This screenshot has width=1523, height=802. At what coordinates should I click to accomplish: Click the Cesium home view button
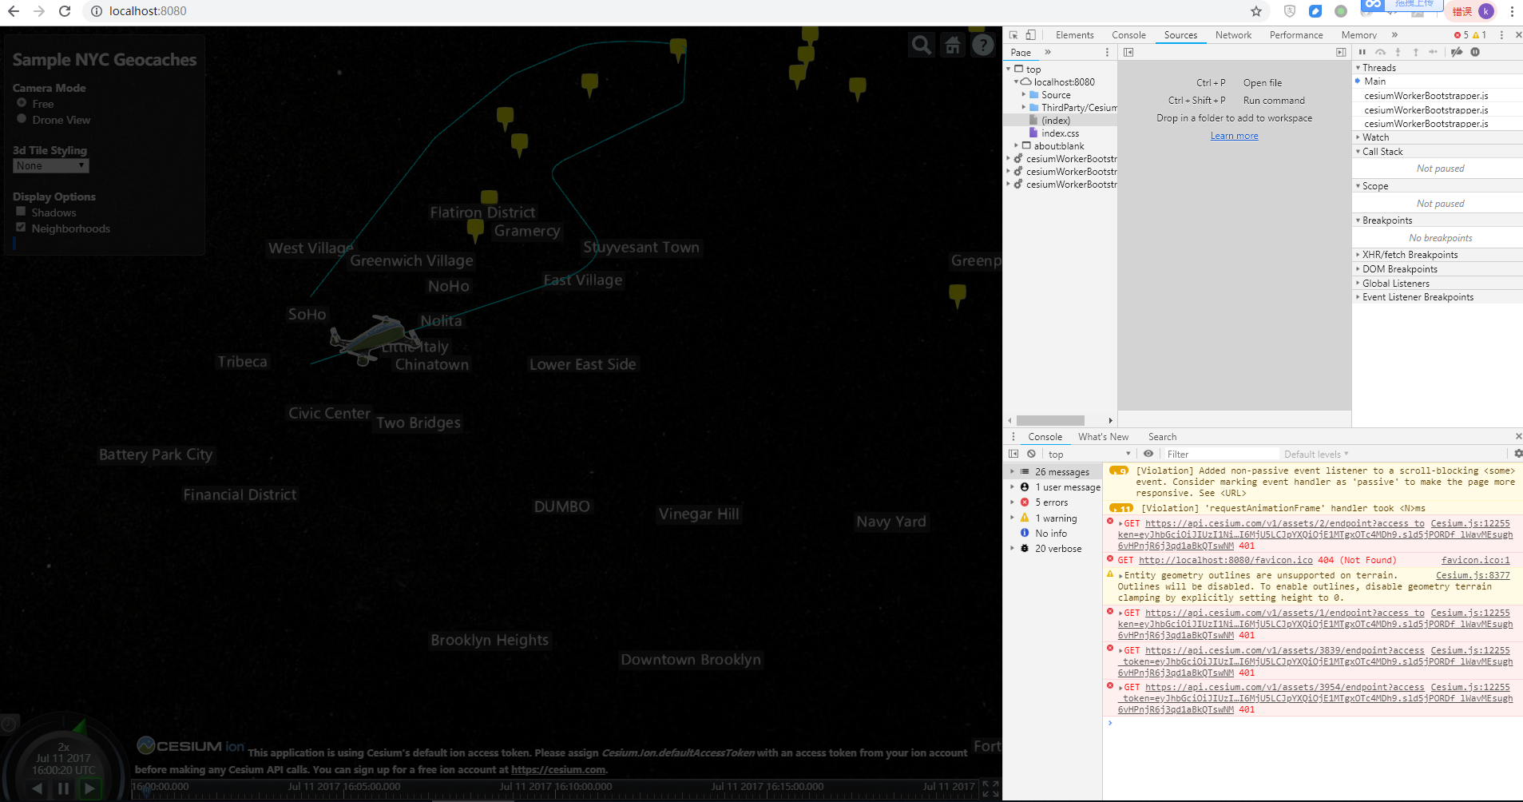pos(953,46)
